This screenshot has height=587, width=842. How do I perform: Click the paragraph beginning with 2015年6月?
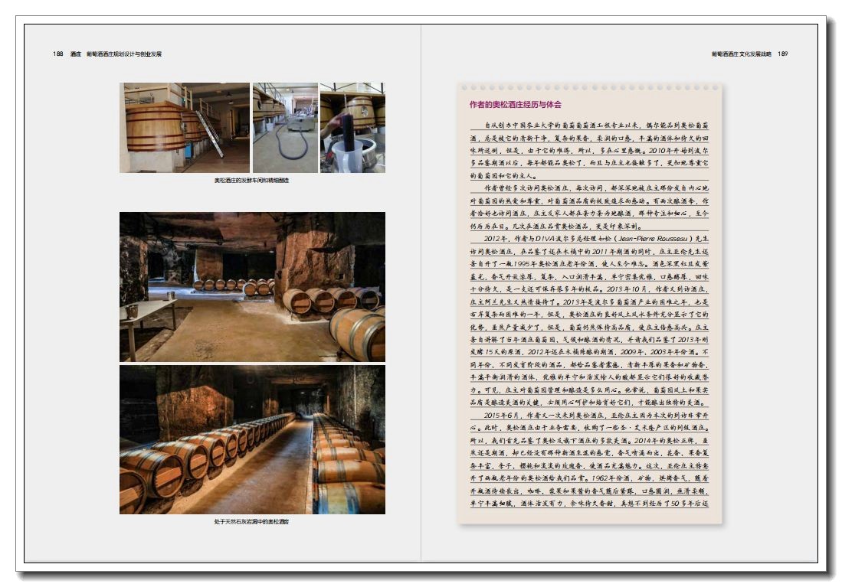click(x=589, y=459)
